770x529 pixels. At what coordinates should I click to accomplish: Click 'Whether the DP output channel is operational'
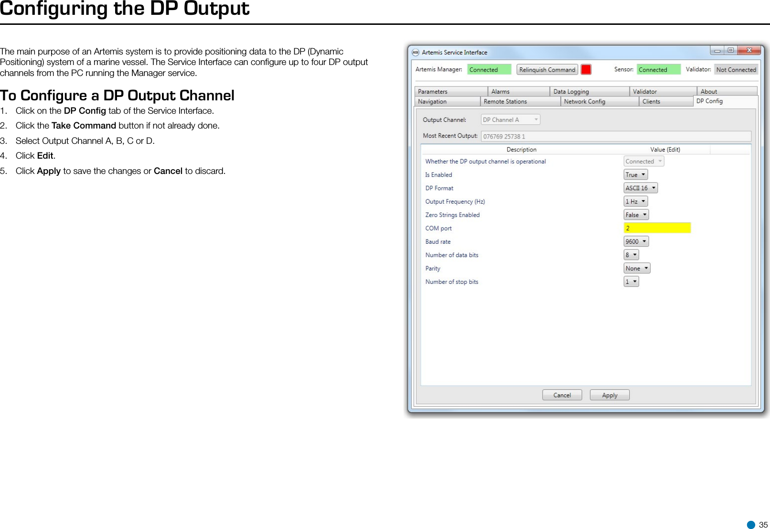point(485,162)
